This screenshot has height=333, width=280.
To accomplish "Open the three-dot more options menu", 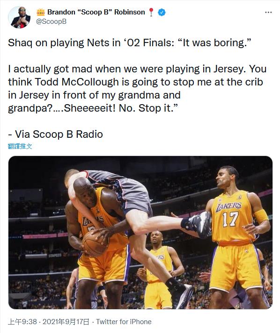I will tap(268, 12).
